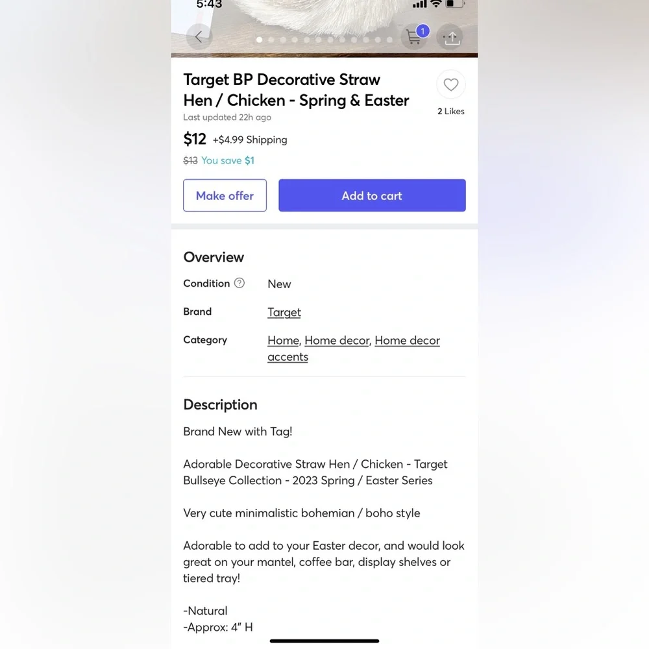Click Add to cart button
This screenshot has height=649, width=649.
coord(372,195)
